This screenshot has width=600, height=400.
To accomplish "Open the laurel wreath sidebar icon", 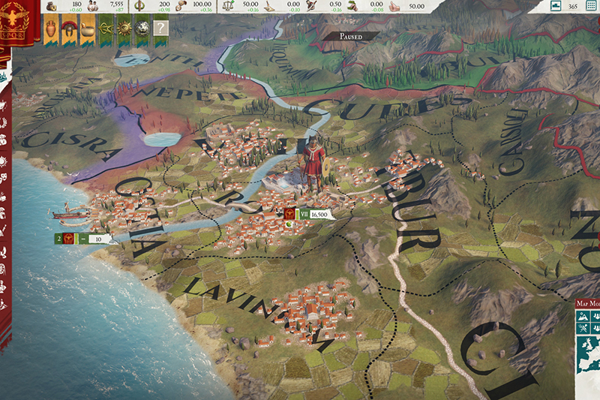I will click(4, 122).
